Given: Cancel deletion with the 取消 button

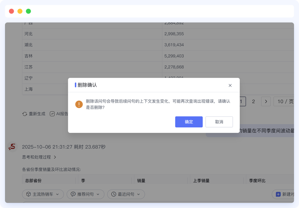Looking at the screenshot, I should [219, 122].
